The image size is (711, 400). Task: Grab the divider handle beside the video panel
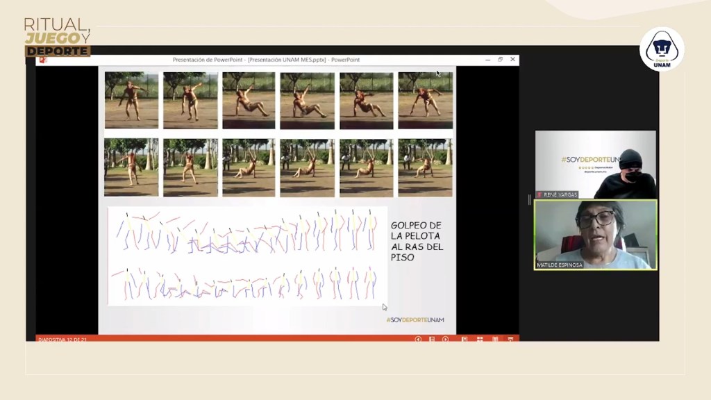pyautogui.click(x=529, y=200)
